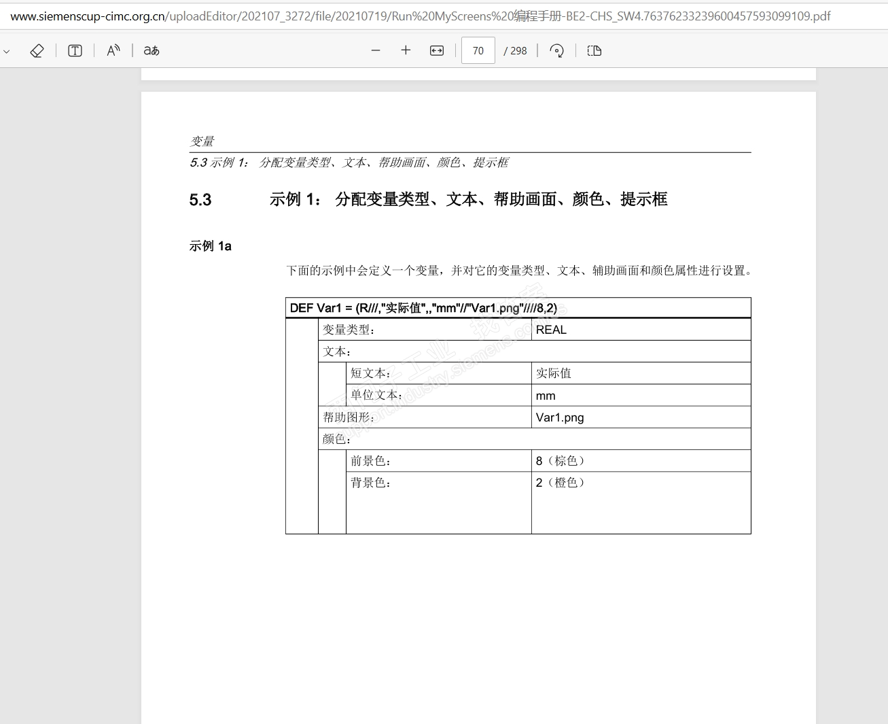Click the "Var1.png" value cell in table
Image resolution: width=888 pixels, height=724 pixels.
(641, 417)
